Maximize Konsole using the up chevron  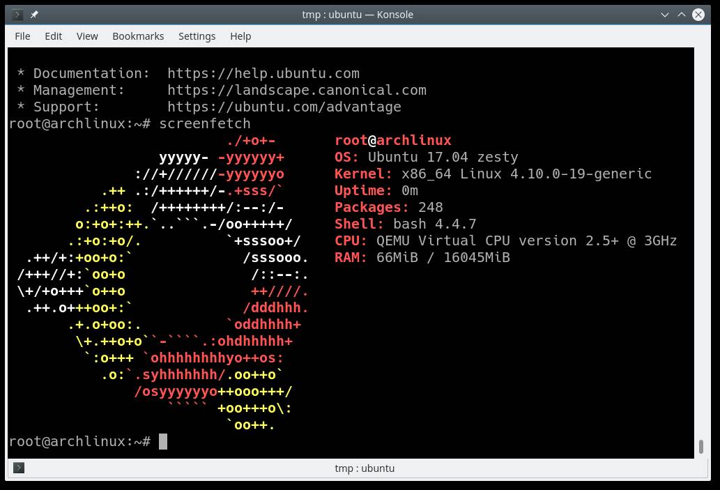682,15
